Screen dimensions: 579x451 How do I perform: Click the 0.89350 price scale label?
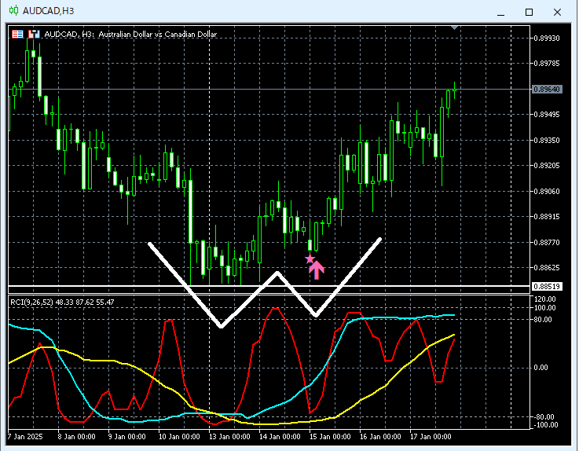tap(547, 141)
